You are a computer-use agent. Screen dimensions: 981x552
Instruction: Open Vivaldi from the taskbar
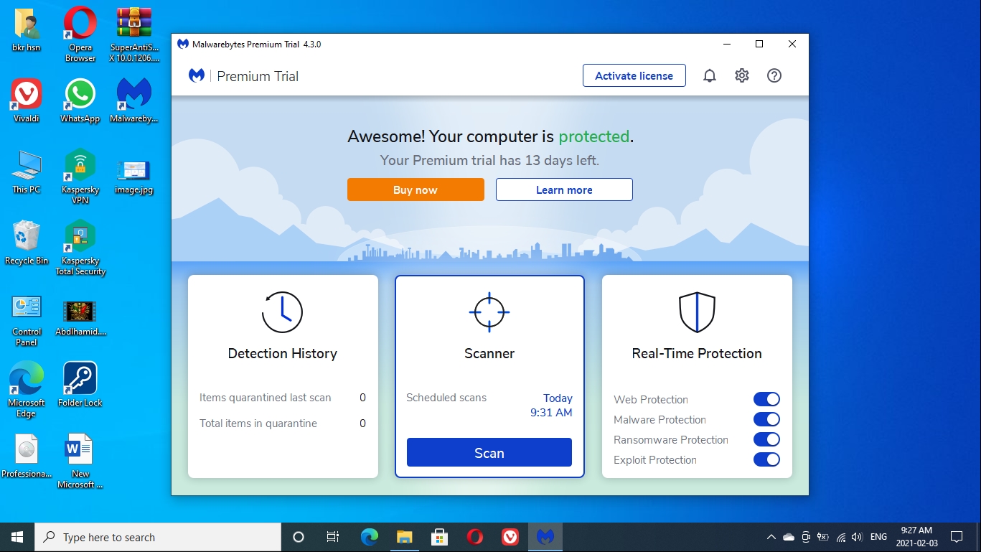[x=510, y=537]
